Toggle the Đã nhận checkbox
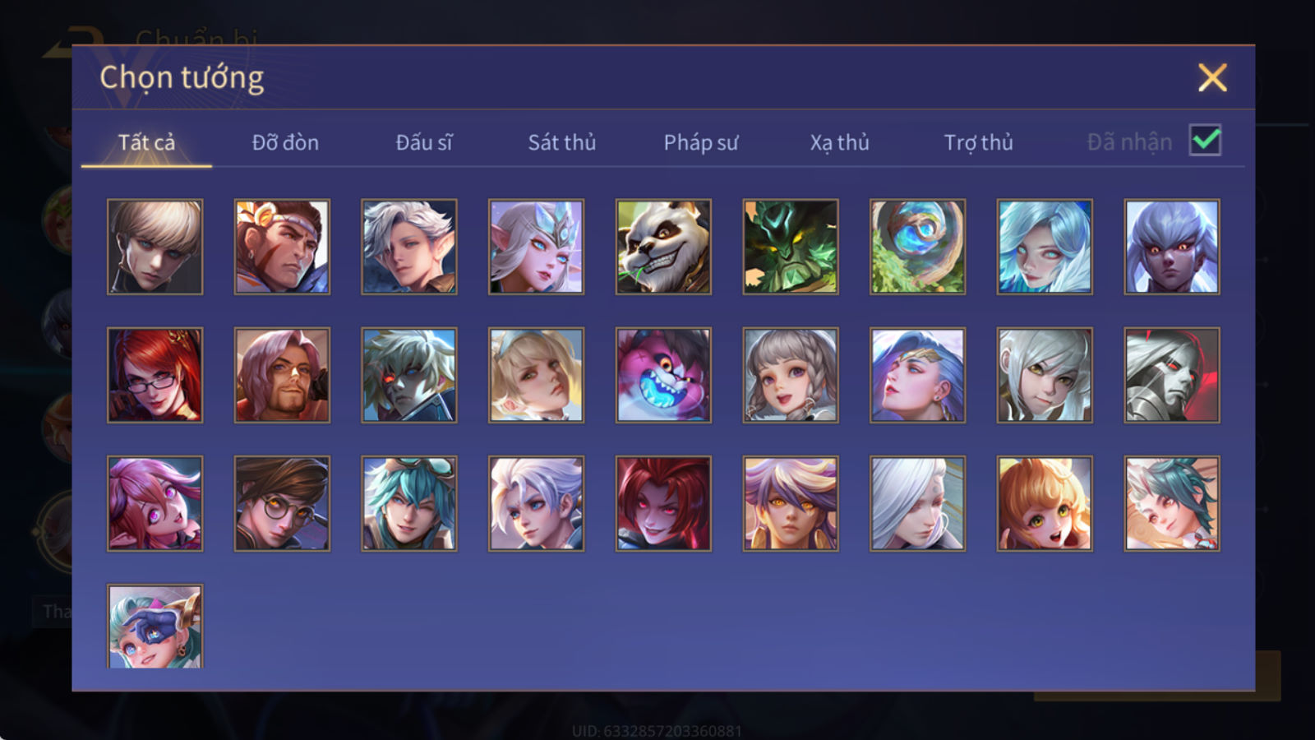This screenshot has height=740, width=1315. pyautogui.click(x=1205, y=141)
